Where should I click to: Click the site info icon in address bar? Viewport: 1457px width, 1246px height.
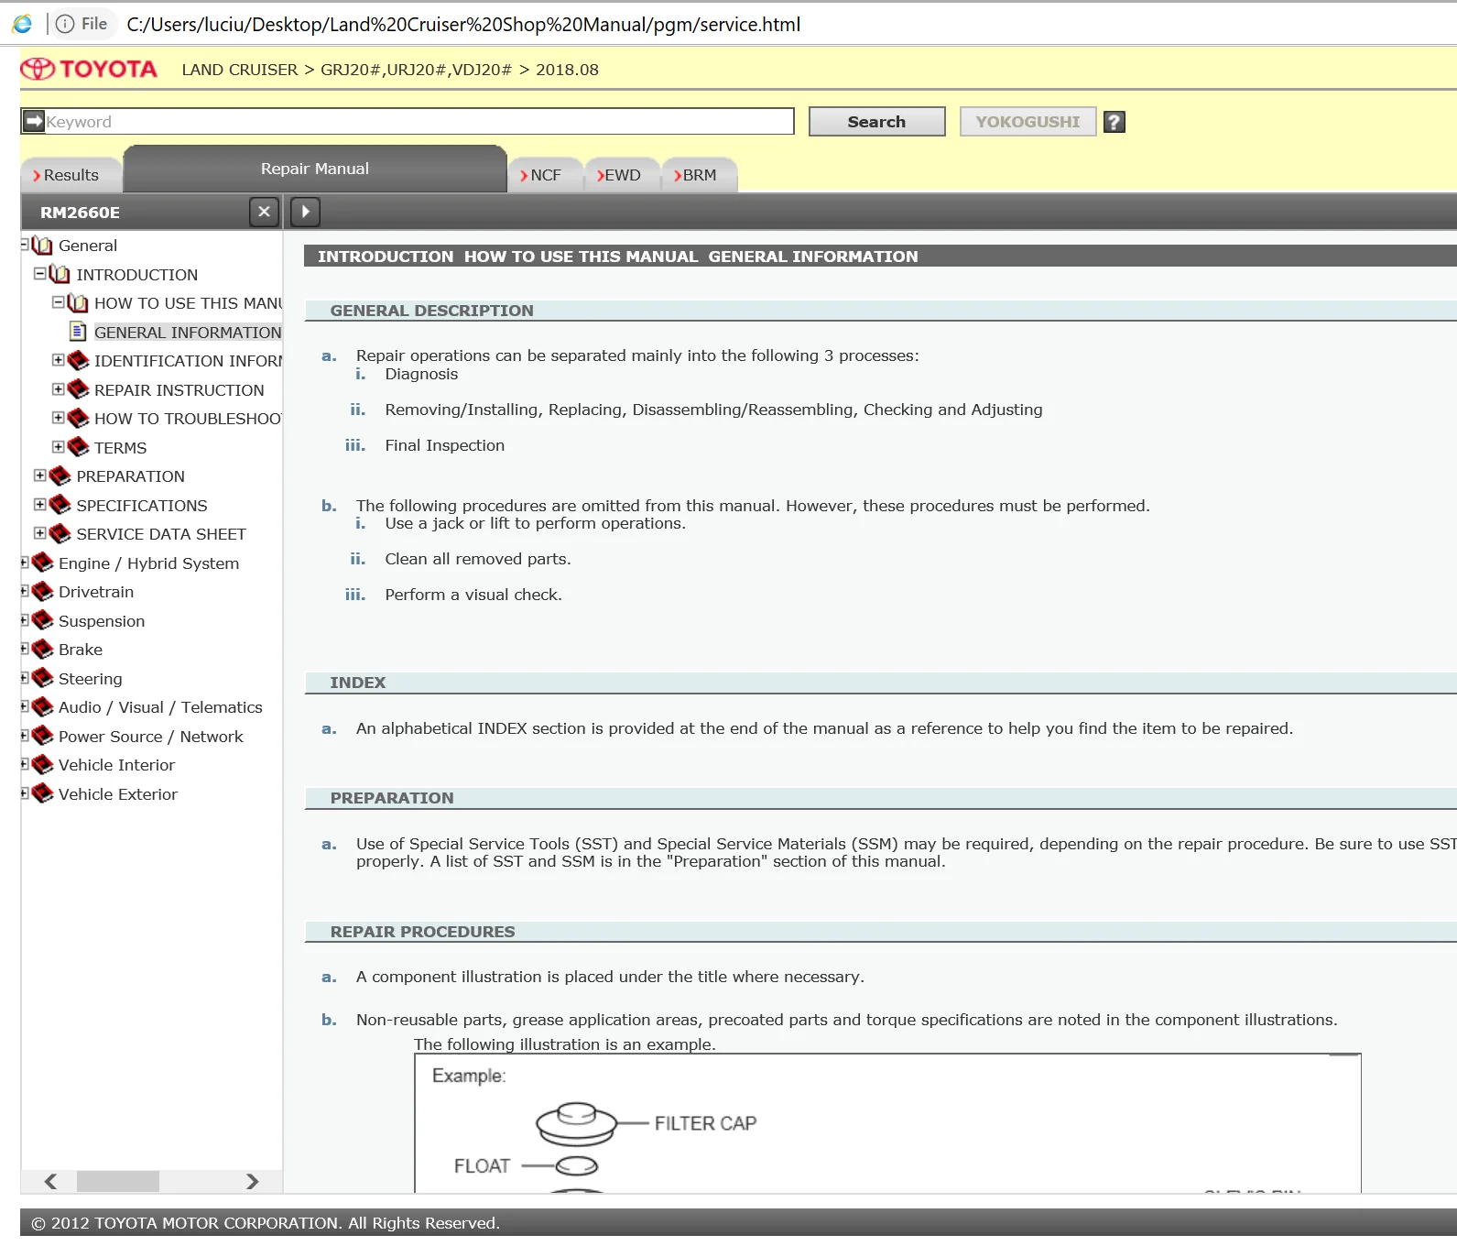click(65, 24)
